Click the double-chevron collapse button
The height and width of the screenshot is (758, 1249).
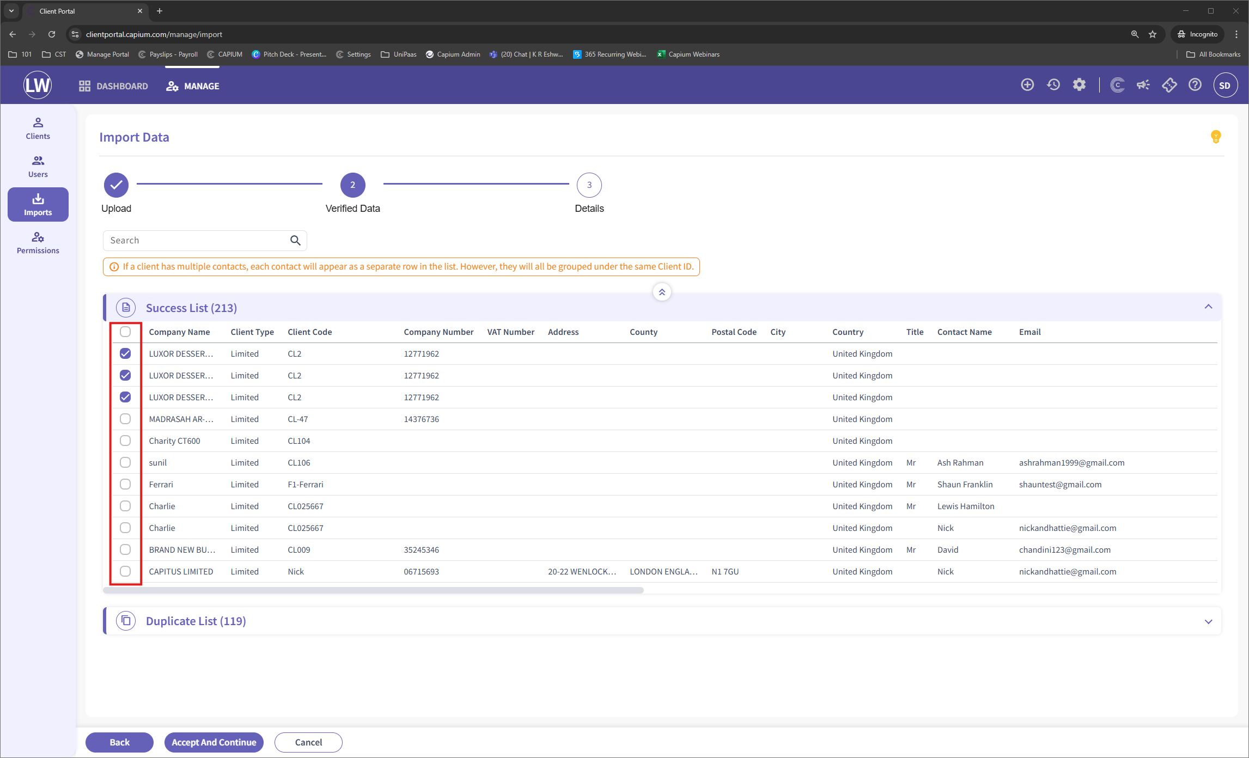tap(662, 292)
